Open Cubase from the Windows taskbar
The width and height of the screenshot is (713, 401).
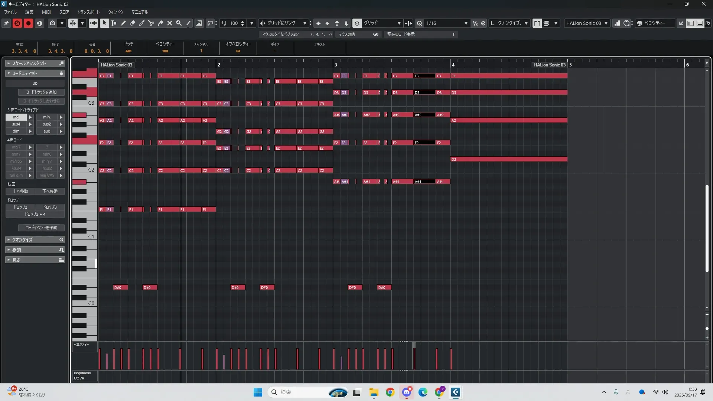[x=456, y=392]
